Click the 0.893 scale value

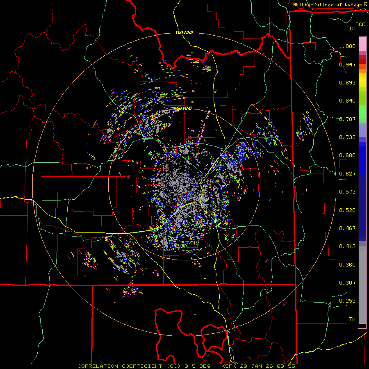347,82
